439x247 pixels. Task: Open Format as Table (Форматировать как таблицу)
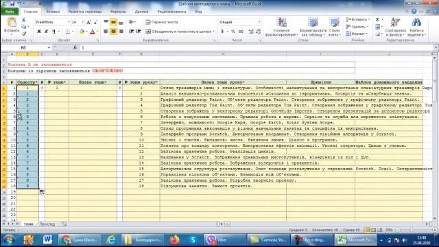click(313, 27)
